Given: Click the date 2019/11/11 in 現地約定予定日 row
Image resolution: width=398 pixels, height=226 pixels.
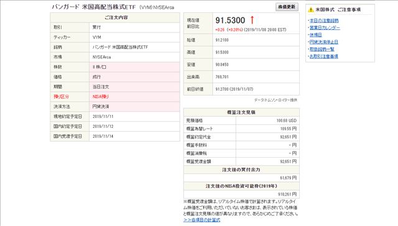Looking at the screenshot, I should tap(103, 116).
